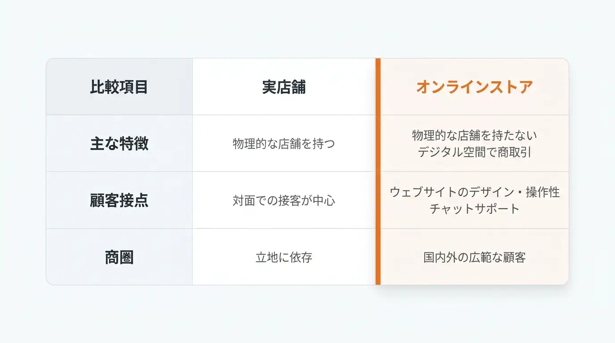Click the 顧客接点 row label

click(119, 201)
